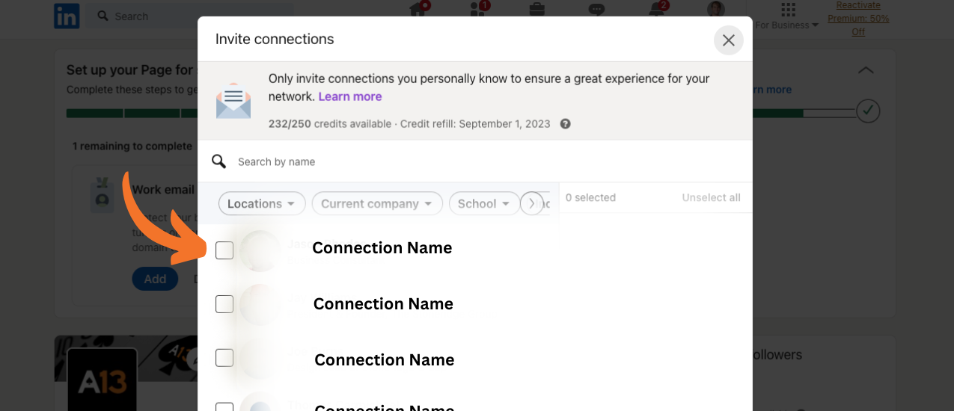Expand the Locations filter dropdown
Viewport: 954px width, 411px height.
tap(262, 203)
